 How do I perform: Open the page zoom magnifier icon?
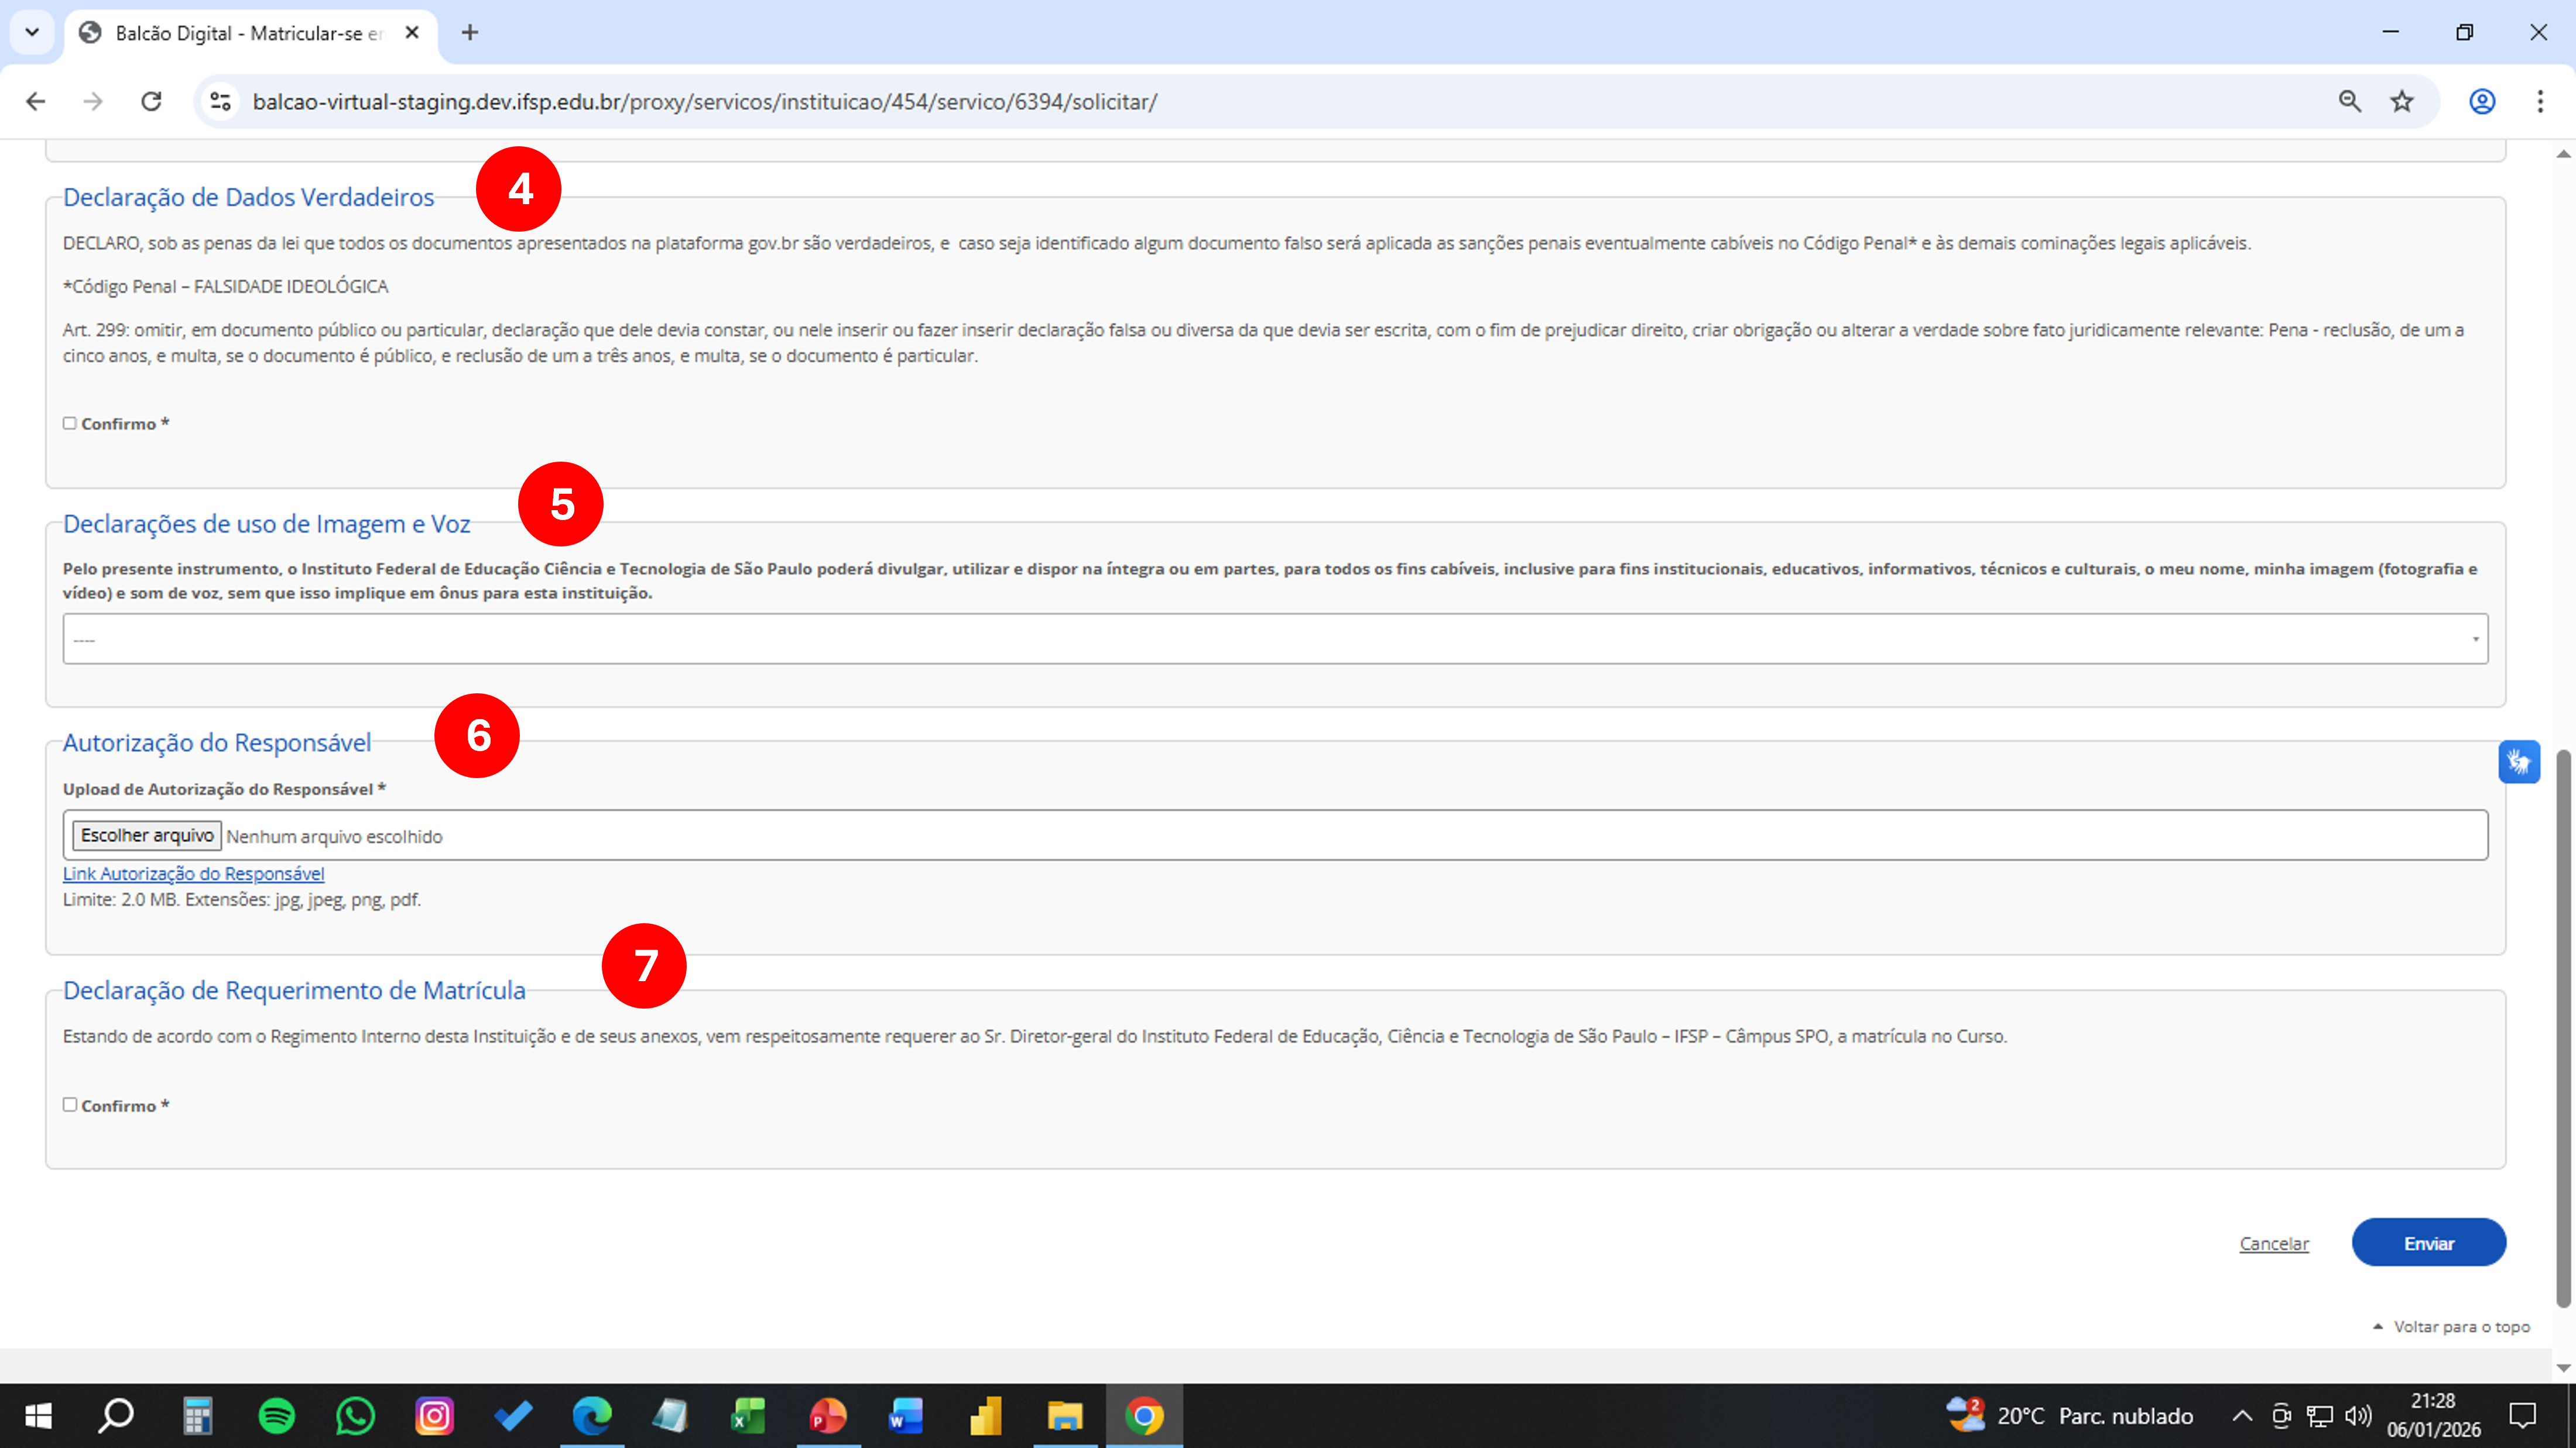[2349, 101]
